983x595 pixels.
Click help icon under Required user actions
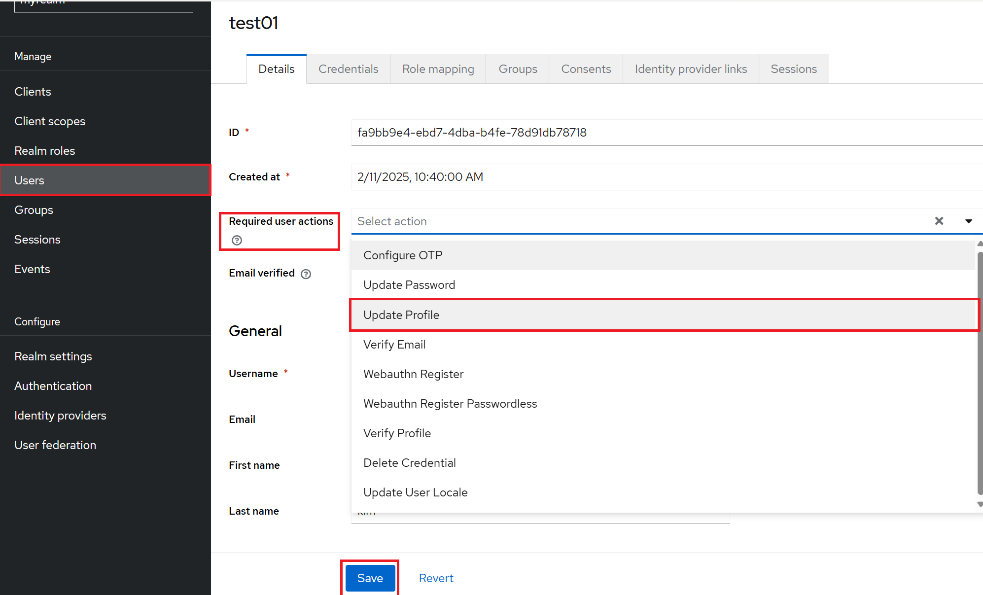[237, 240]
